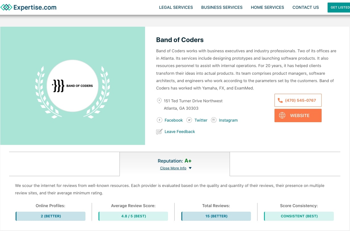The height and width of the screenshot is (231, 350).
Task: Open the Business Services menu
Action: [x=222, y=7]
